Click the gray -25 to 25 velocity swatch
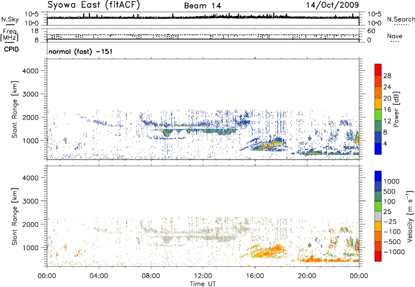 pos(378,216)
